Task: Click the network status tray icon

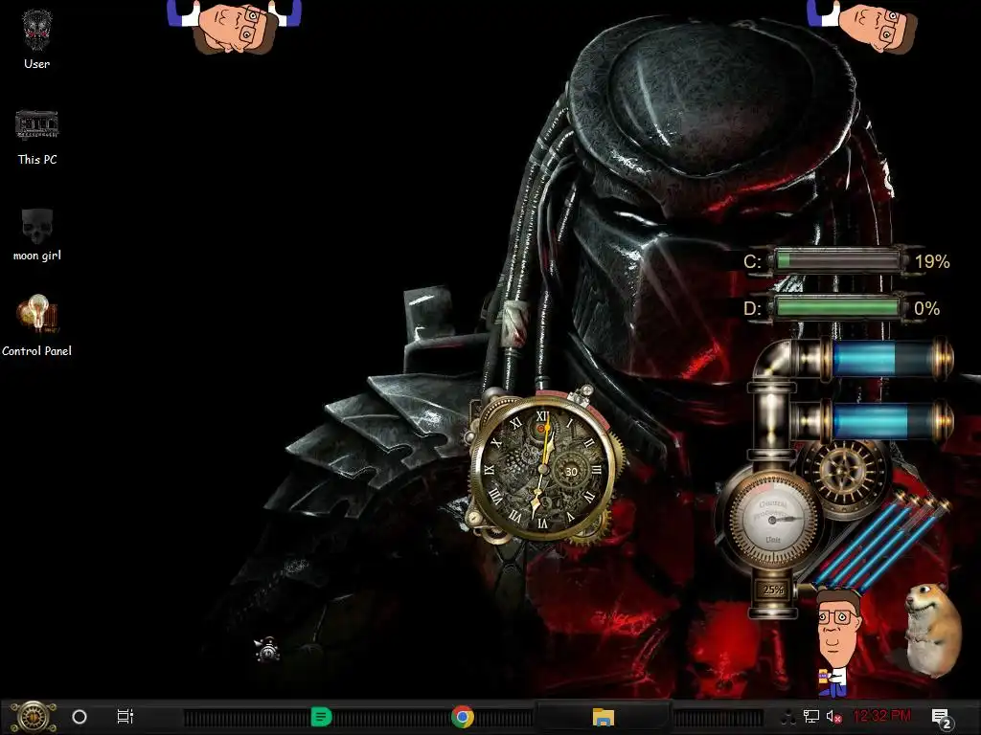Action: [x=810, y=717]
